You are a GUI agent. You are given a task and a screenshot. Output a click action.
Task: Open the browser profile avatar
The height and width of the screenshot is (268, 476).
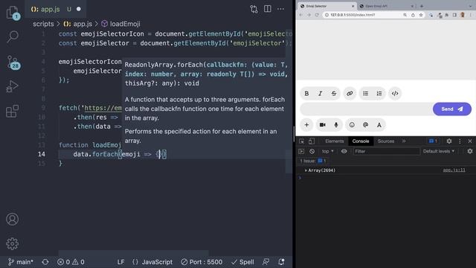tap(463, 15)
